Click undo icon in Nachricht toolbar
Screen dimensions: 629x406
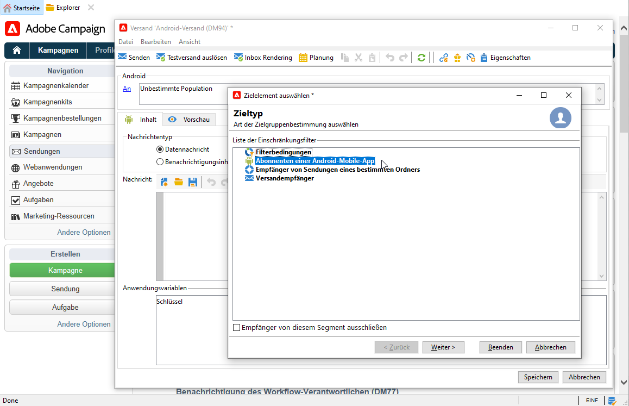211,182
